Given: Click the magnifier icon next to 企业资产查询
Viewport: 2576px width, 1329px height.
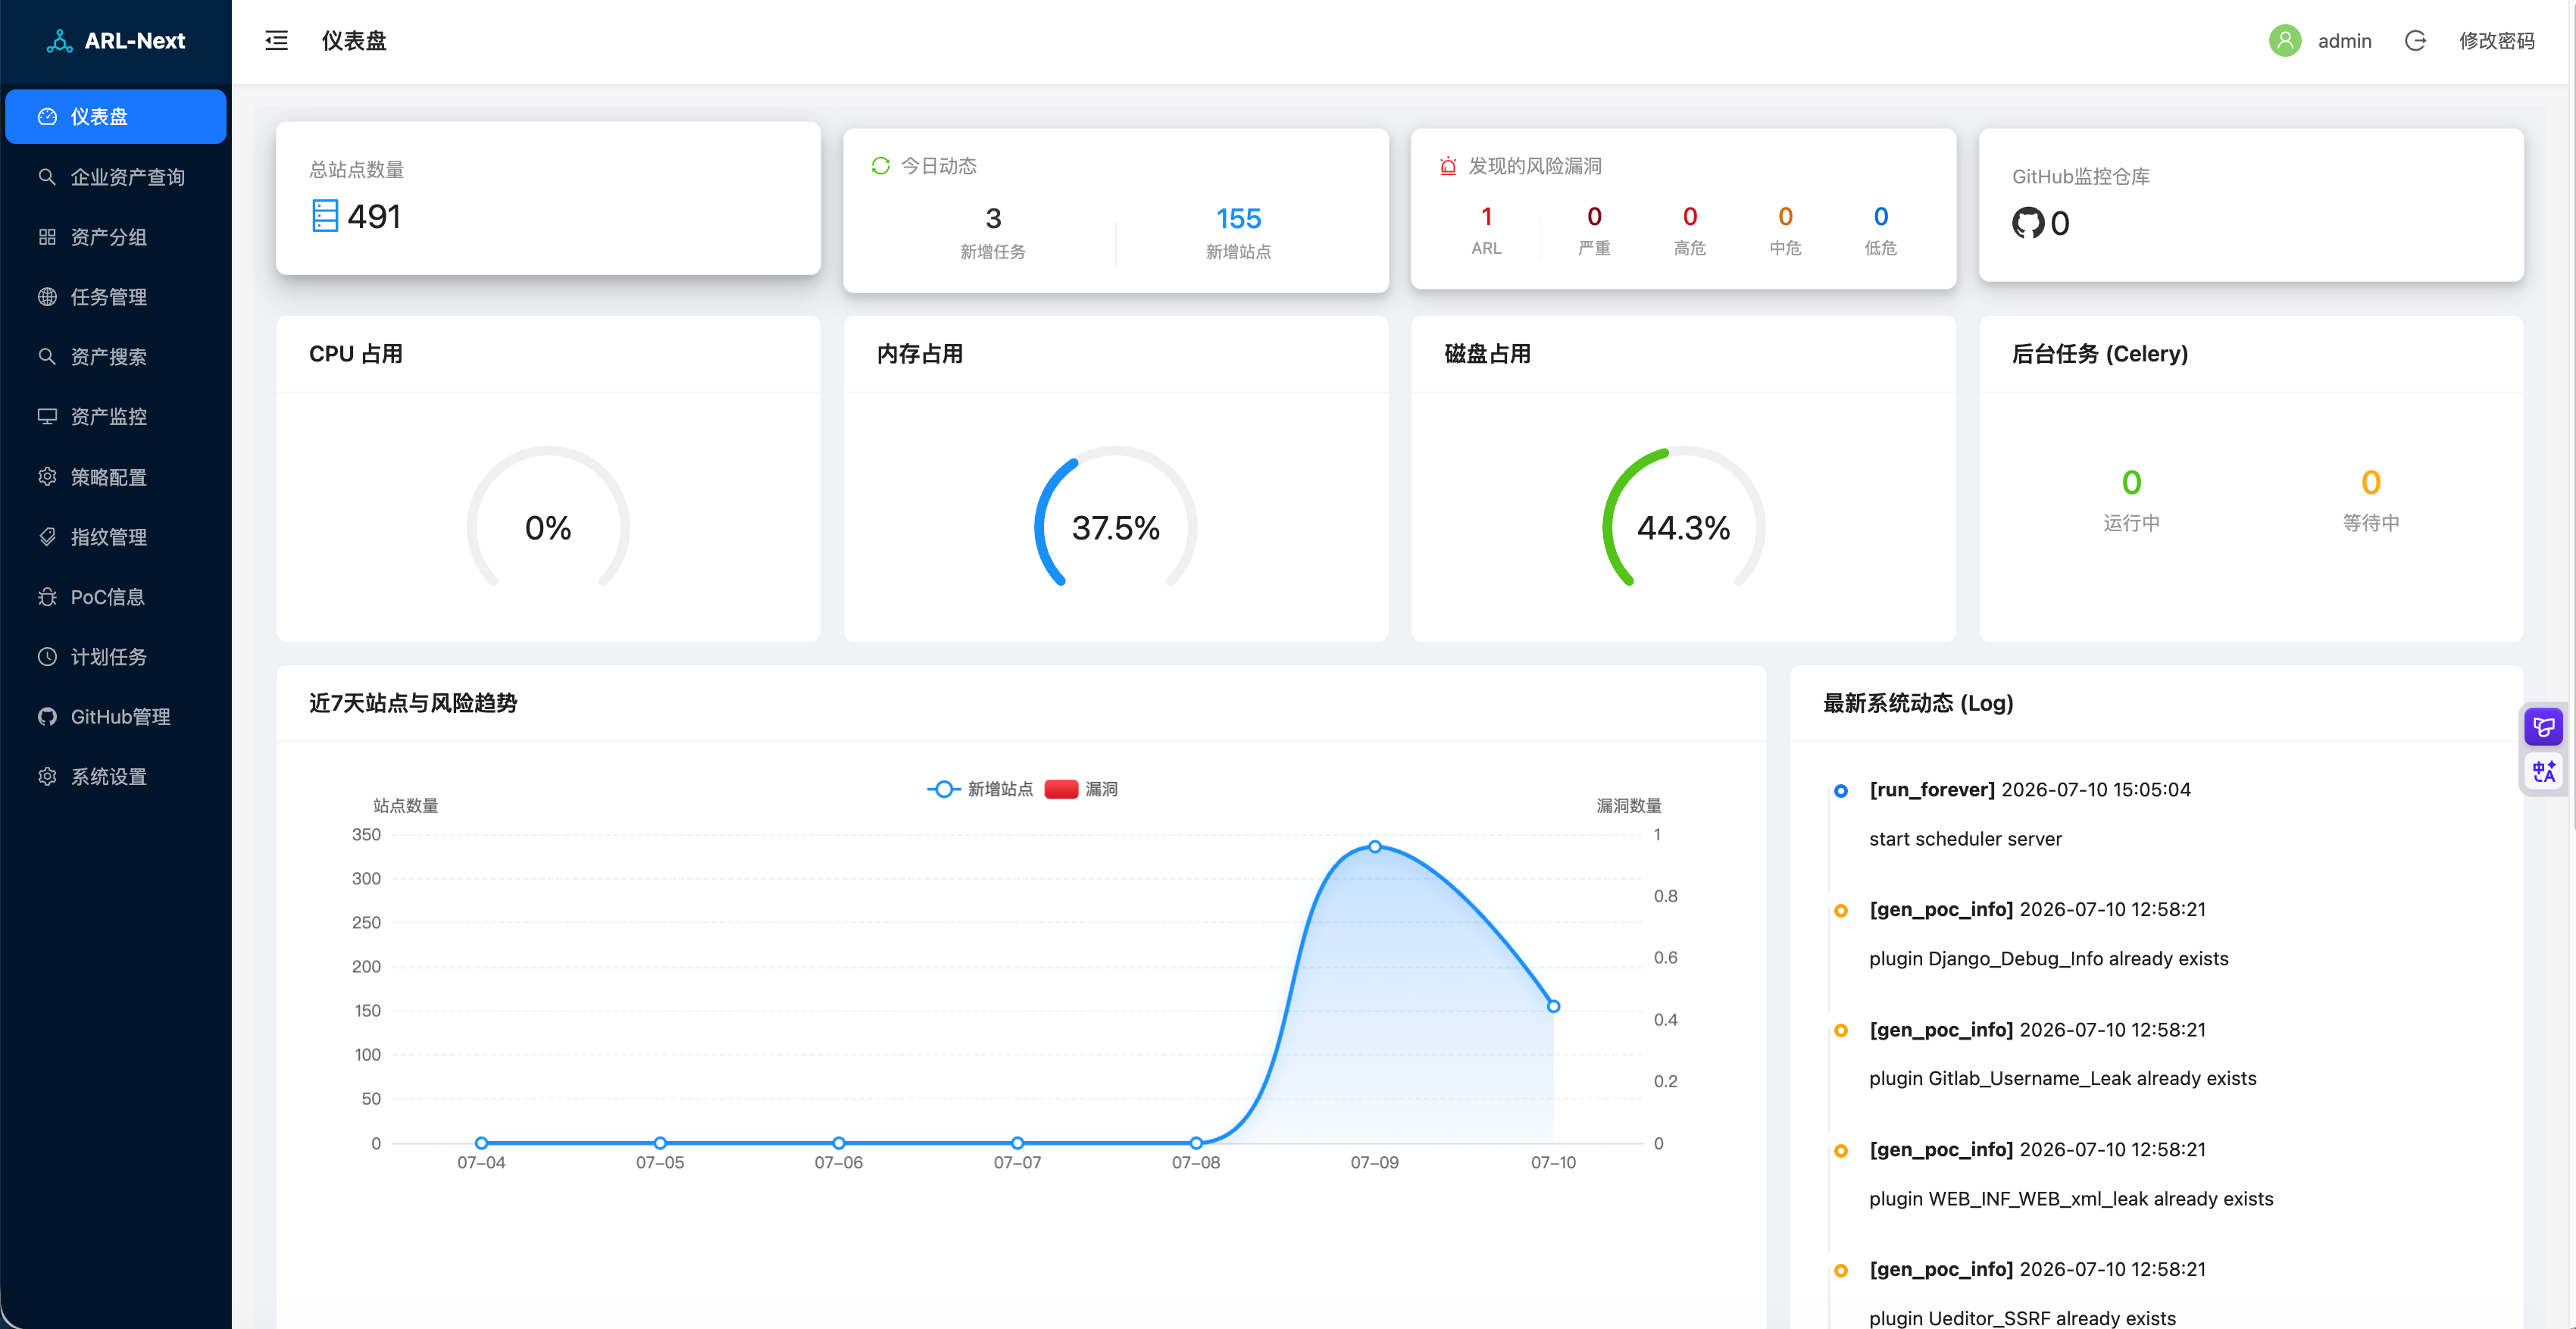Looking at the screenshot, I should (x=47, y=177).
